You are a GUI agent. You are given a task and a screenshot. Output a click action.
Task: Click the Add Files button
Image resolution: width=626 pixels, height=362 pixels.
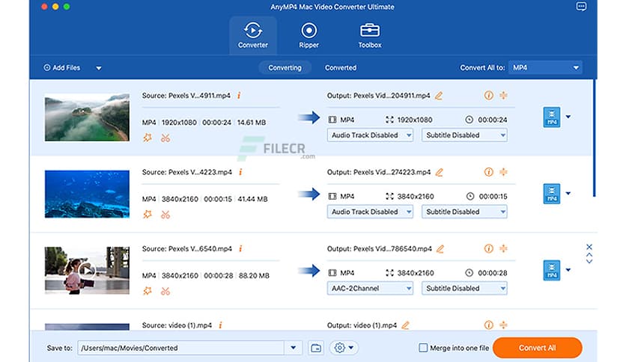(x=62, y=68)
